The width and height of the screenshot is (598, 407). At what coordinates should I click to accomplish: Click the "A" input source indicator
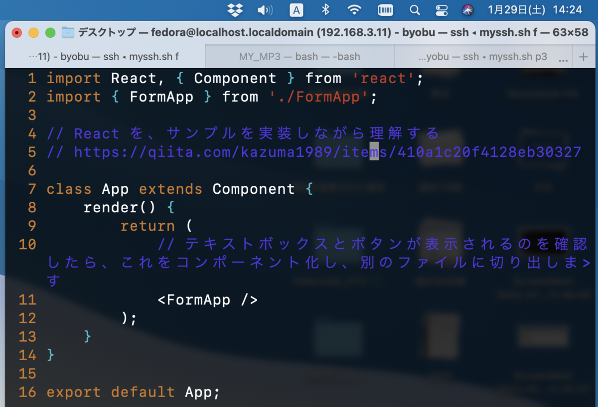click(296, 10)
